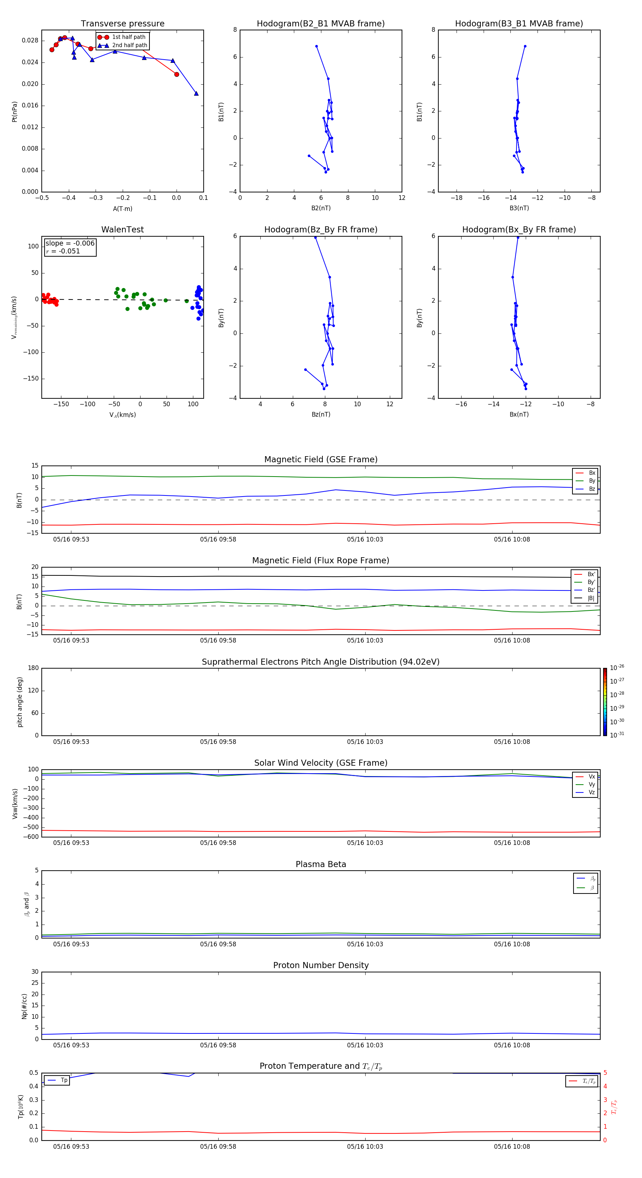Click '05/16 09:53' tick under GSE magnetic field
The image size is (642, 1178).
pos(71,540)
